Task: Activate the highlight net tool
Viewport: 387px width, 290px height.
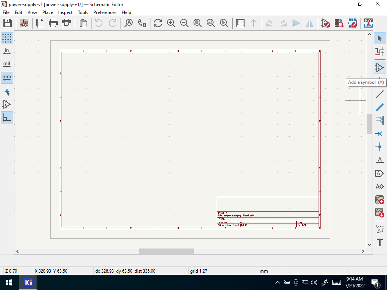Action: 380,51
